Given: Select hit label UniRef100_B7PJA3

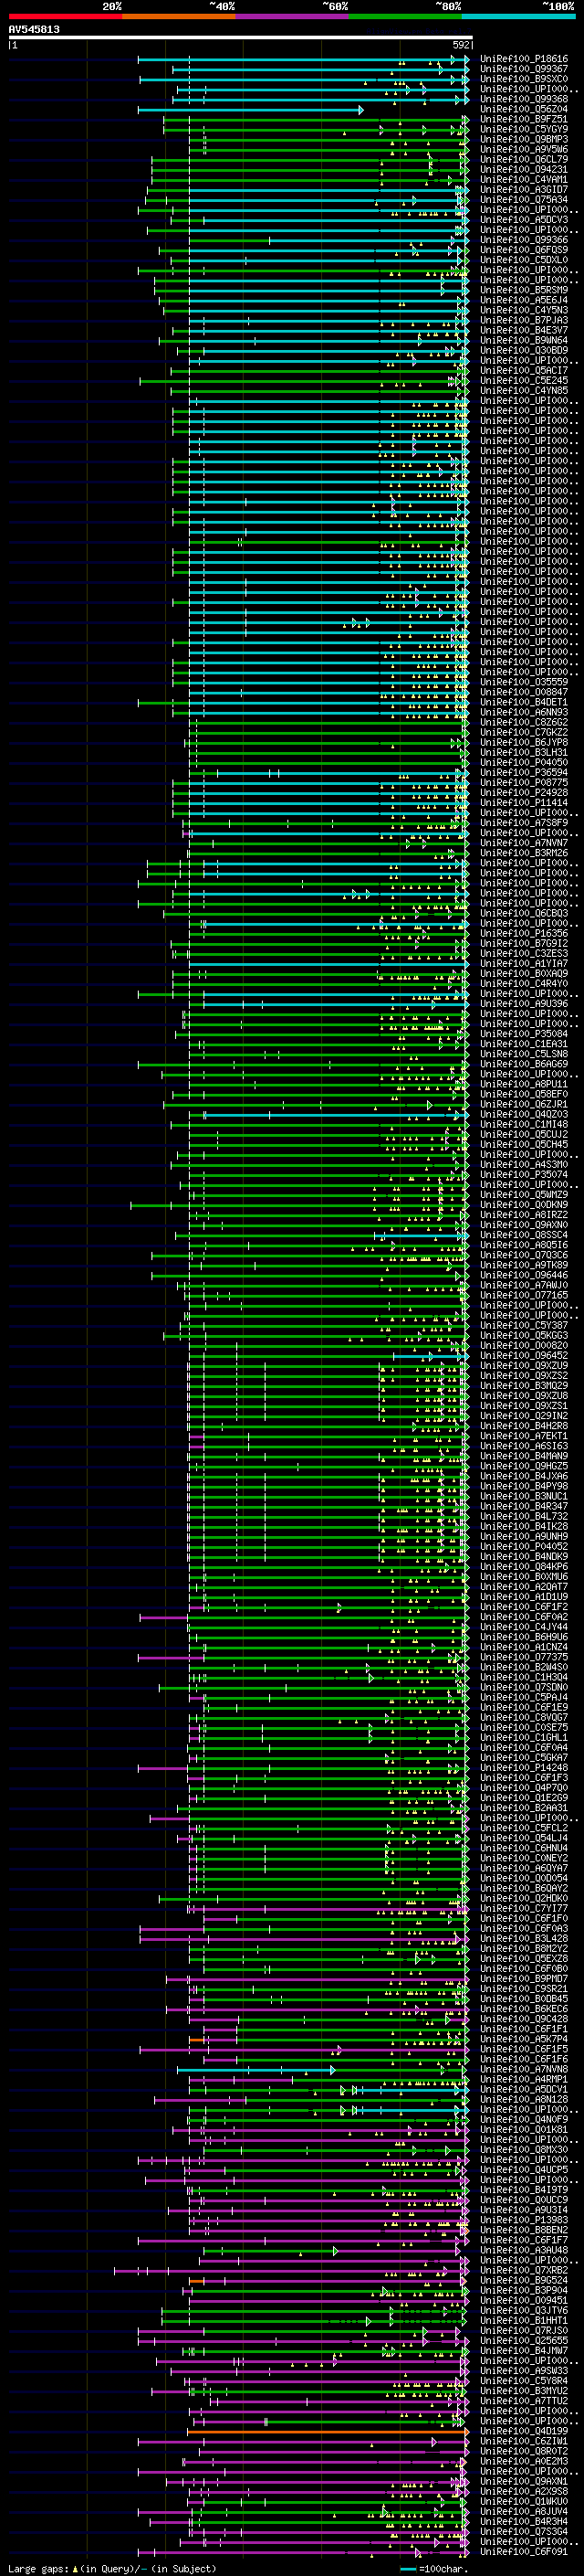Looking at the screenshot, I should (x=523, y=320).
